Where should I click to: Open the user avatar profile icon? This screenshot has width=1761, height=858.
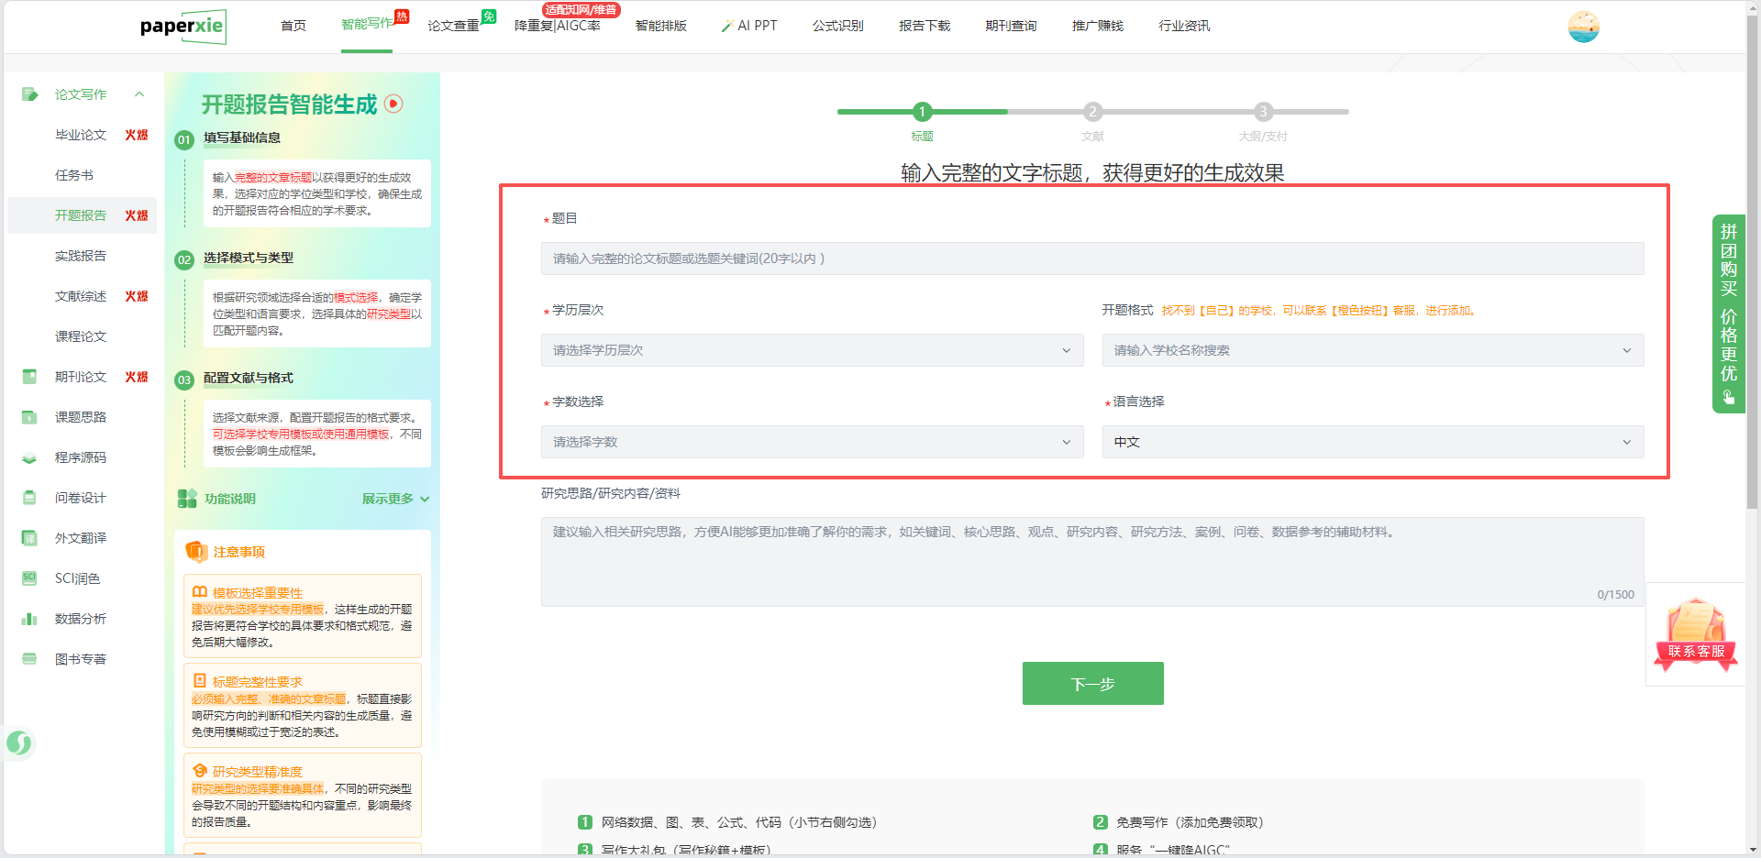click(1583, 27)
